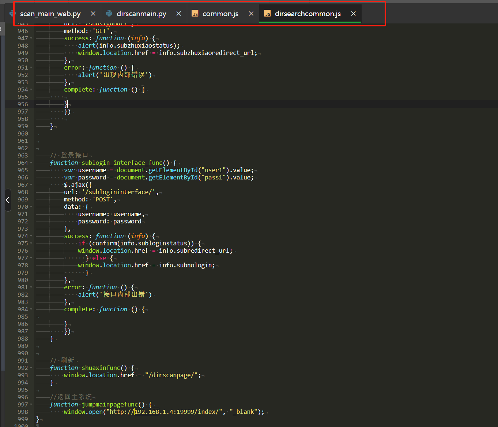Click 'jumpmainpagefunc' function name
The image size is (498, 427).
tap(110, 404)
